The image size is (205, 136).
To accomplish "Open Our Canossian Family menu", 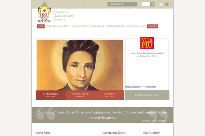I will click(58, 26).
